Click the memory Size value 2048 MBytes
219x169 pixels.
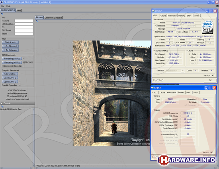(x=170, y=102)
